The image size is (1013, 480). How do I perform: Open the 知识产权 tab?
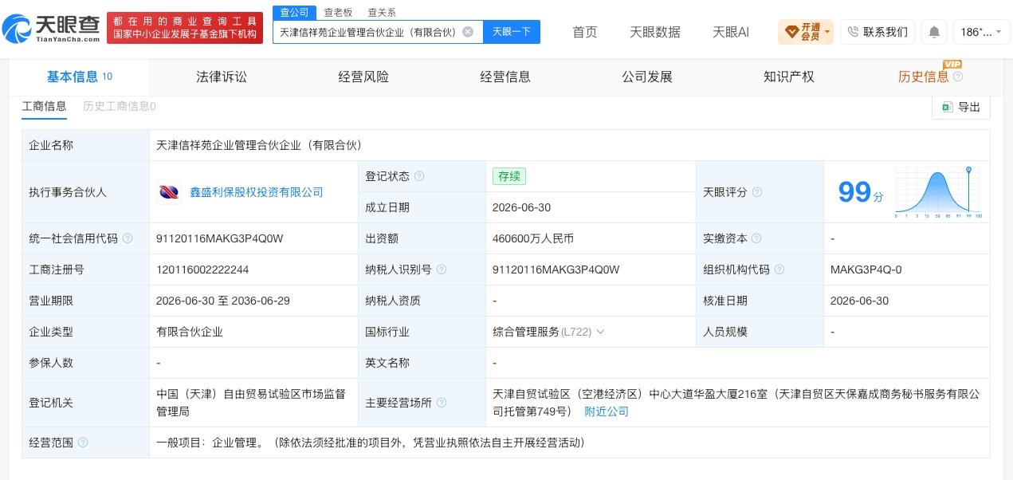pos(789,77)
